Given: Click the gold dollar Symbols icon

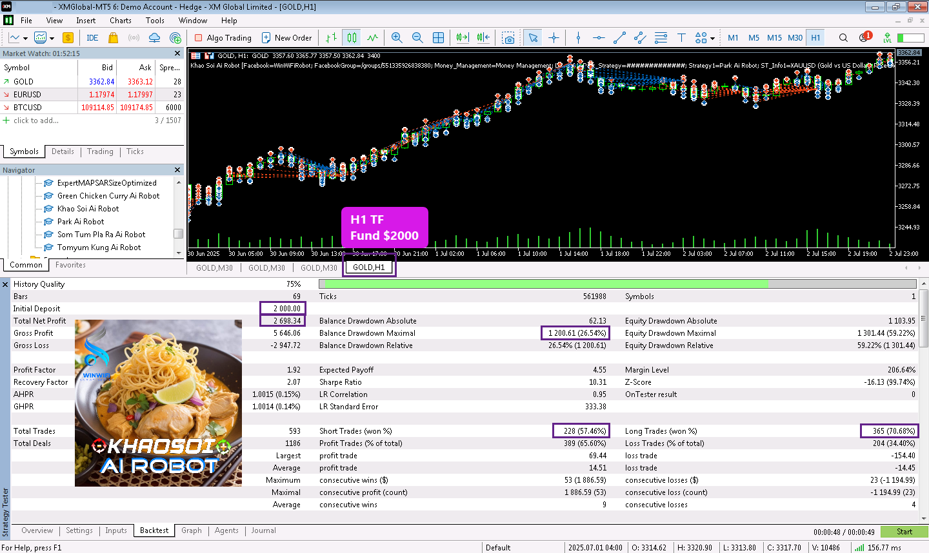Looking at the screenshot, I should click(x=68, y=38).
